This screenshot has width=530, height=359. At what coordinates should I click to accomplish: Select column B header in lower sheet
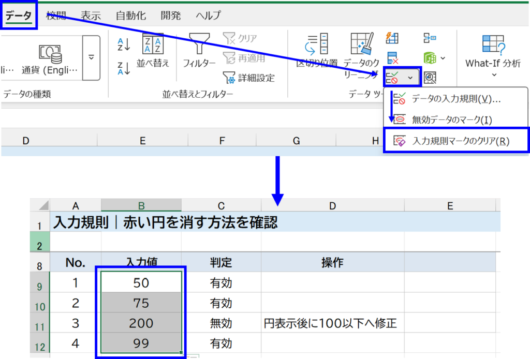click(x=141, y=205)
